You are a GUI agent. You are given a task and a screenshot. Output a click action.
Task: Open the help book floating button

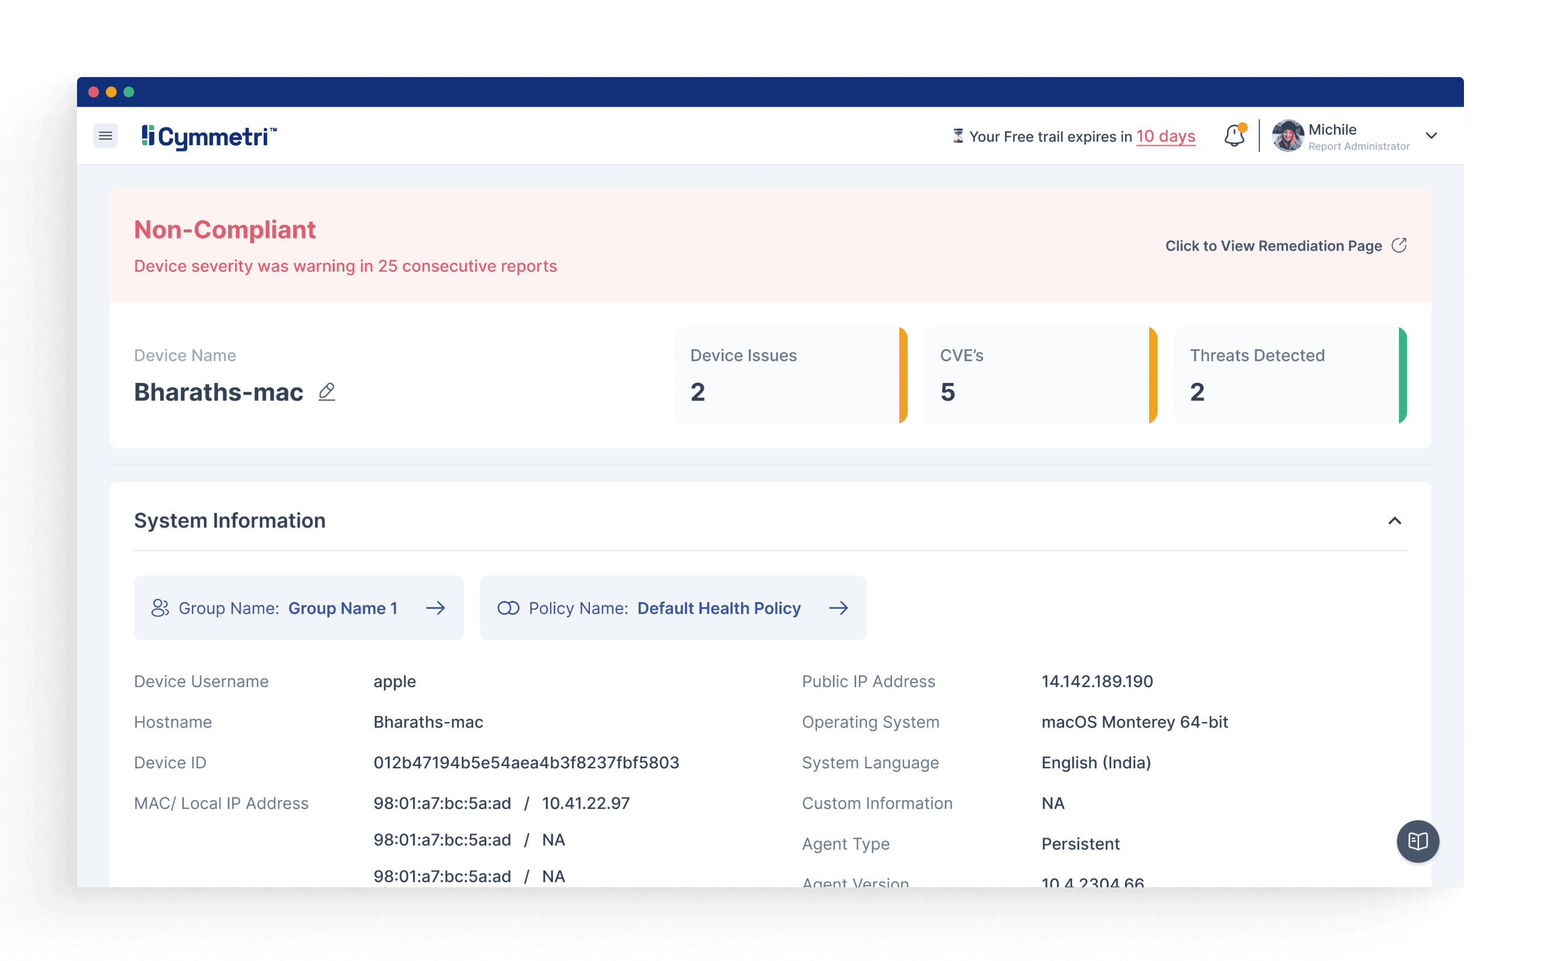click(x=1417, y=842)
